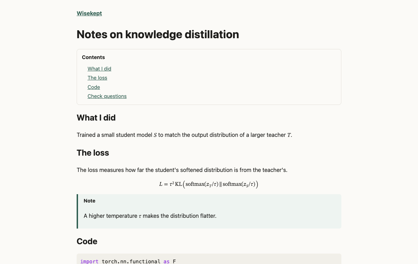Screen dimensions: 418x264
Task: Click the 'The loss' section heading
Action: coord(93,153)
